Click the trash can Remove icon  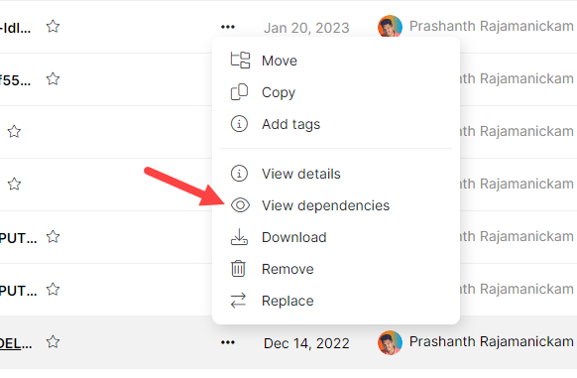238,269
